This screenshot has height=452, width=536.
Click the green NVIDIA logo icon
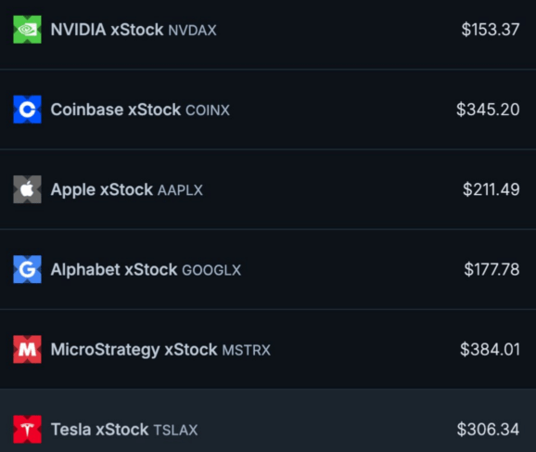point(27,30)
